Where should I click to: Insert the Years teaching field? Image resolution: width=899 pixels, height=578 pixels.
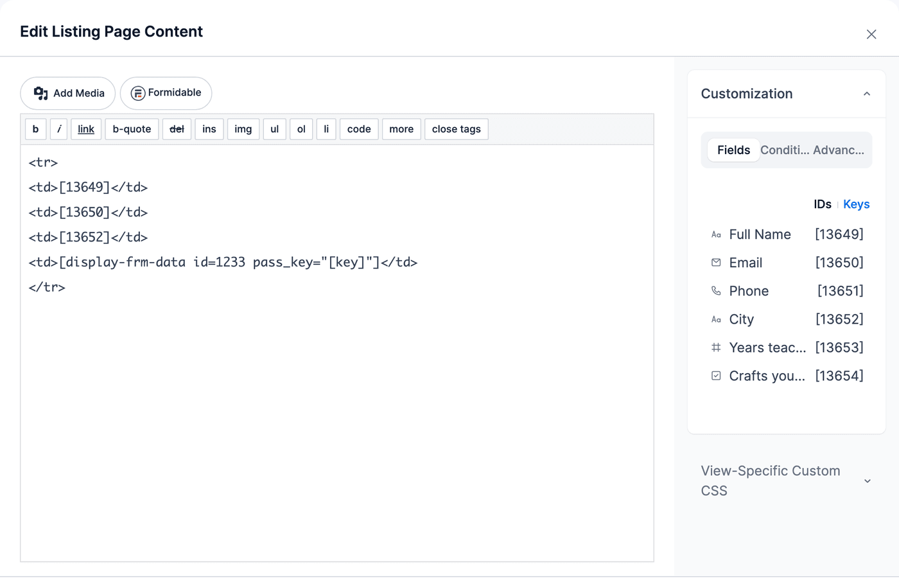[x=787, y=347]
